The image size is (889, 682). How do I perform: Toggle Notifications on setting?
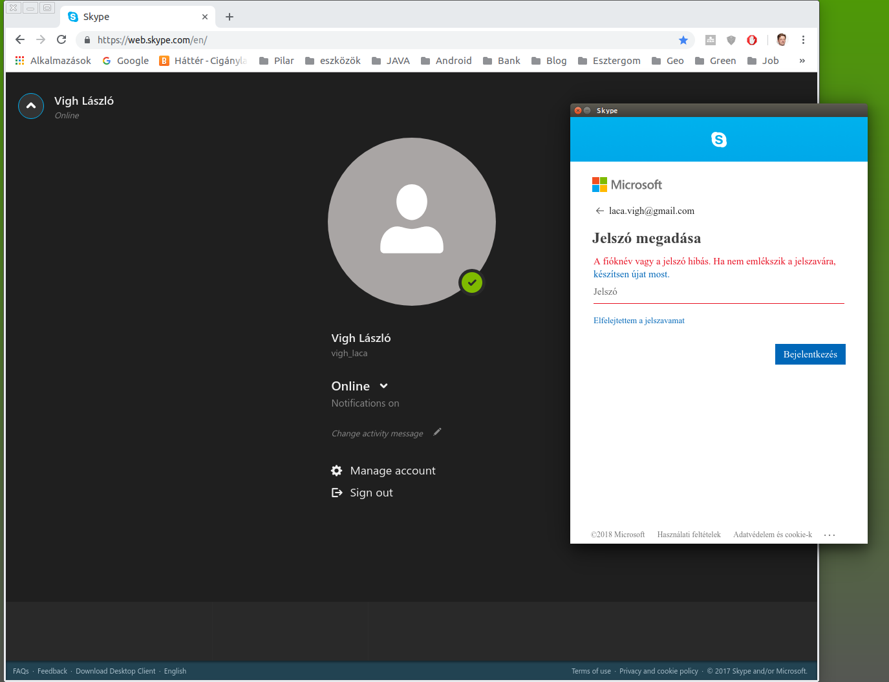365,403
